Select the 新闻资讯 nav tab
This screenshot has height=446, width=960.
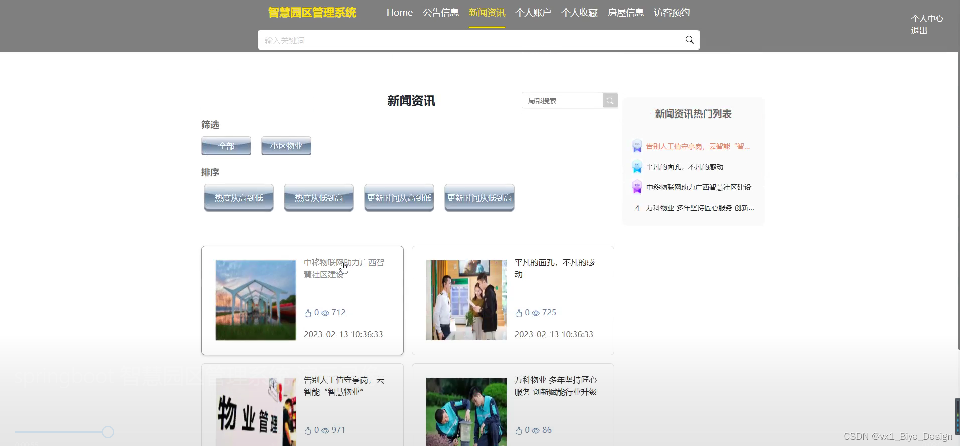(487, 13)
